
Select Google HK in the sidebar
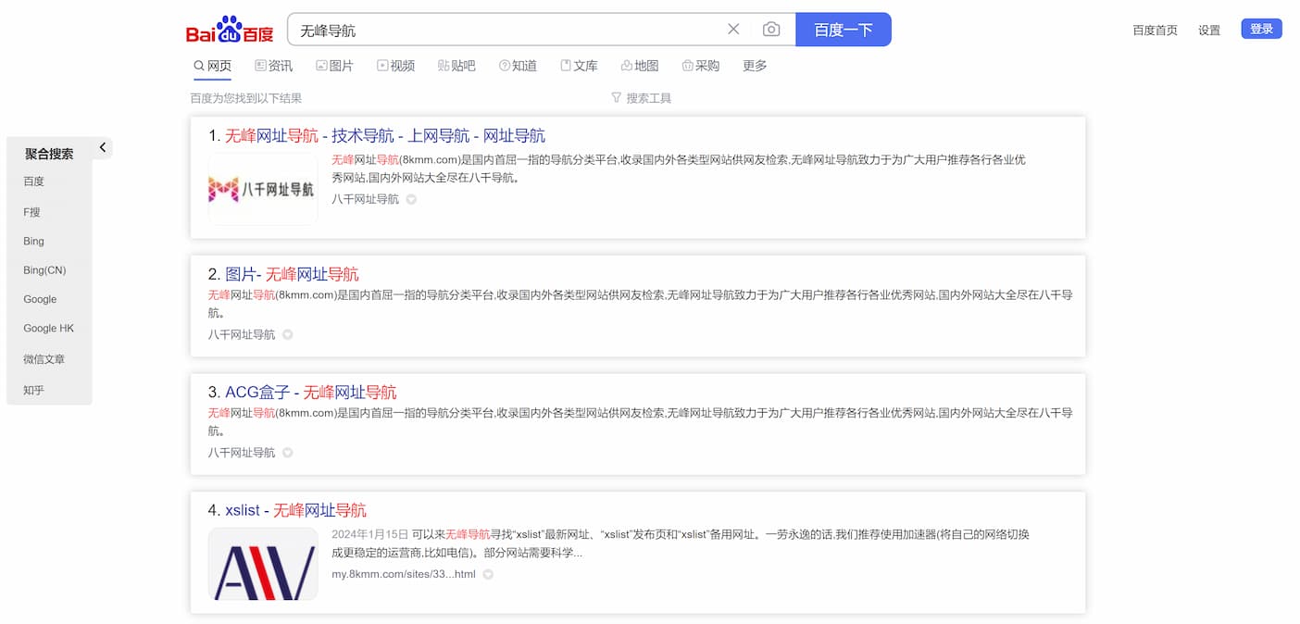click(48, 329)
